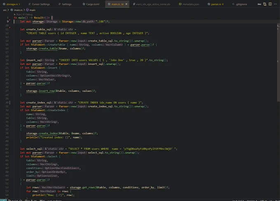Click line number 42 in the gutter

(x=7, y=149)
